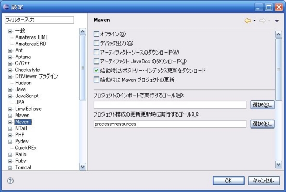The image size is (286, 192).
Task: Expand the LimyEclipse tree node
Action: 10,109
